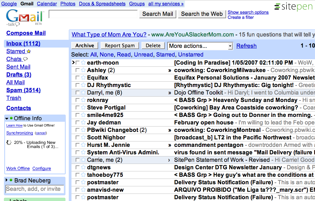This screenshot has height=201, width=315.
Task: Star the Jay dedman email
Action: pos(83,122)
